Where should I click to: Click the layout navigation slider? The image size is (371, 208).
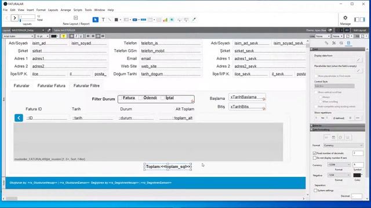tap(20, 21)
